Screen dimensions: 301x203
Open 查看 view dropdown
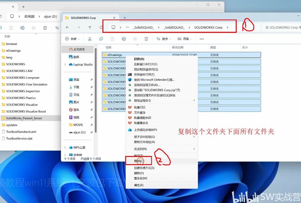pyautogui.click(x=185, y=39)
